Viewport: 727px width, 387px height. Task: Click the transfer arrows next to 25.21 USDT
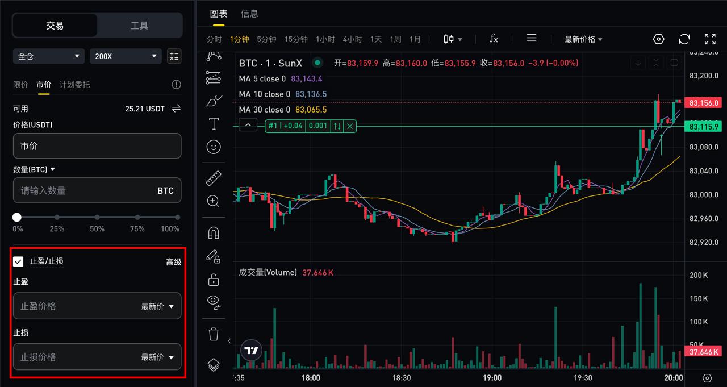[x=176, y=108]
